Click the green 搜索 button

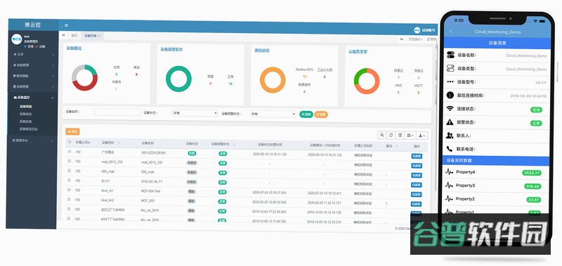(x=306, y=114)
